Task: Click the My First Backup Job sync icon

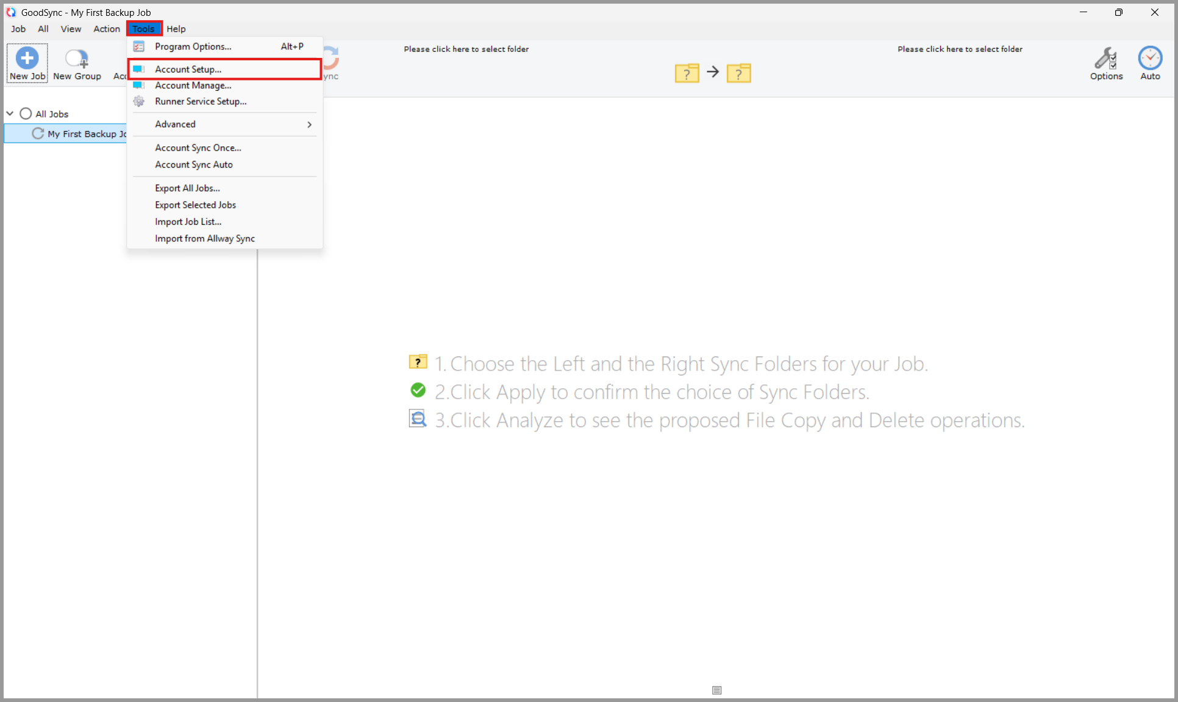Action: [38, 133]
